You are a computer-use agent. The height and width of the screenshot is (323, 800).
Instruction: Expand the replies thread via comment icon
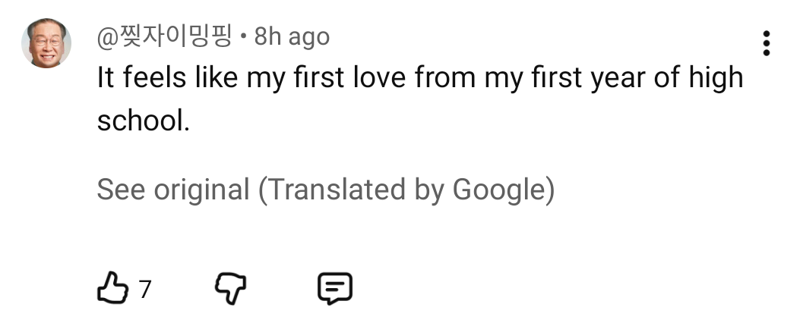(335, 288)
